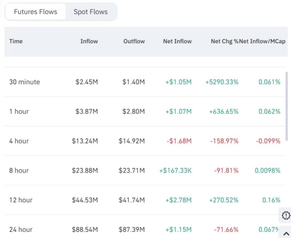Click the Net Chg % column header
The image size is (291, 238).
[225, 41]
